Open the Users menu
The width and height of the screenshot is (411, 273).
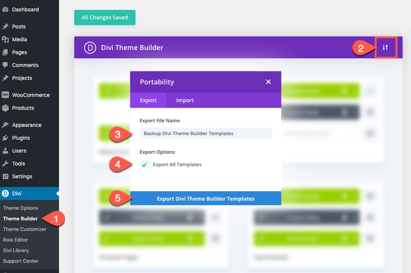19,151
